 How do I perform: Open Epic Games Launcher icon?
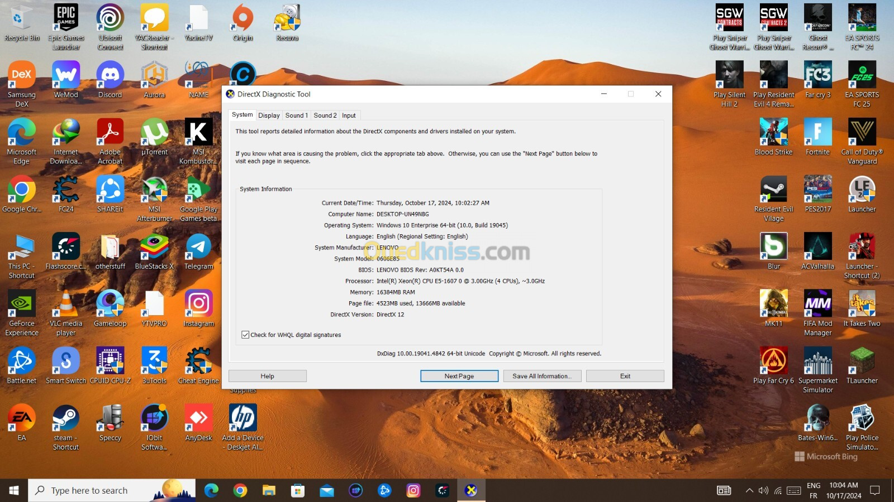[x=66, y=27]
